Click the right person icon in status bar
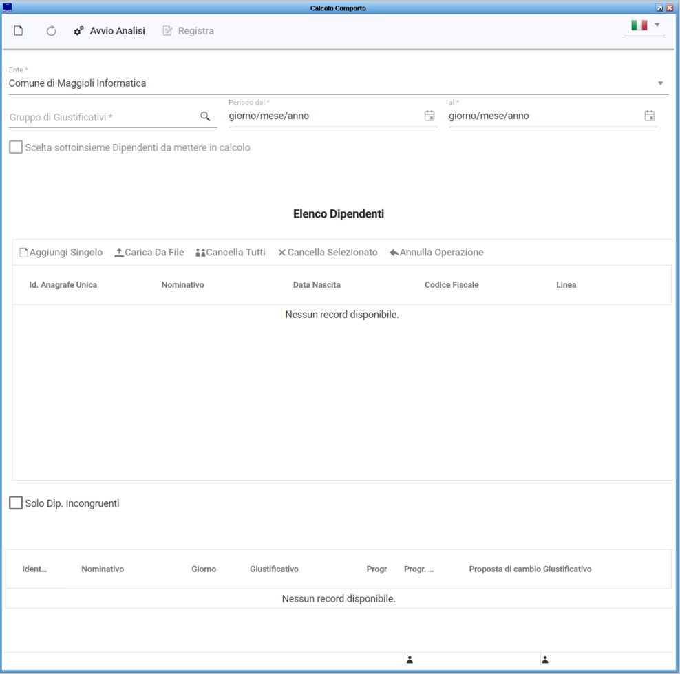The image size is (680, 674). click(545, 660)
